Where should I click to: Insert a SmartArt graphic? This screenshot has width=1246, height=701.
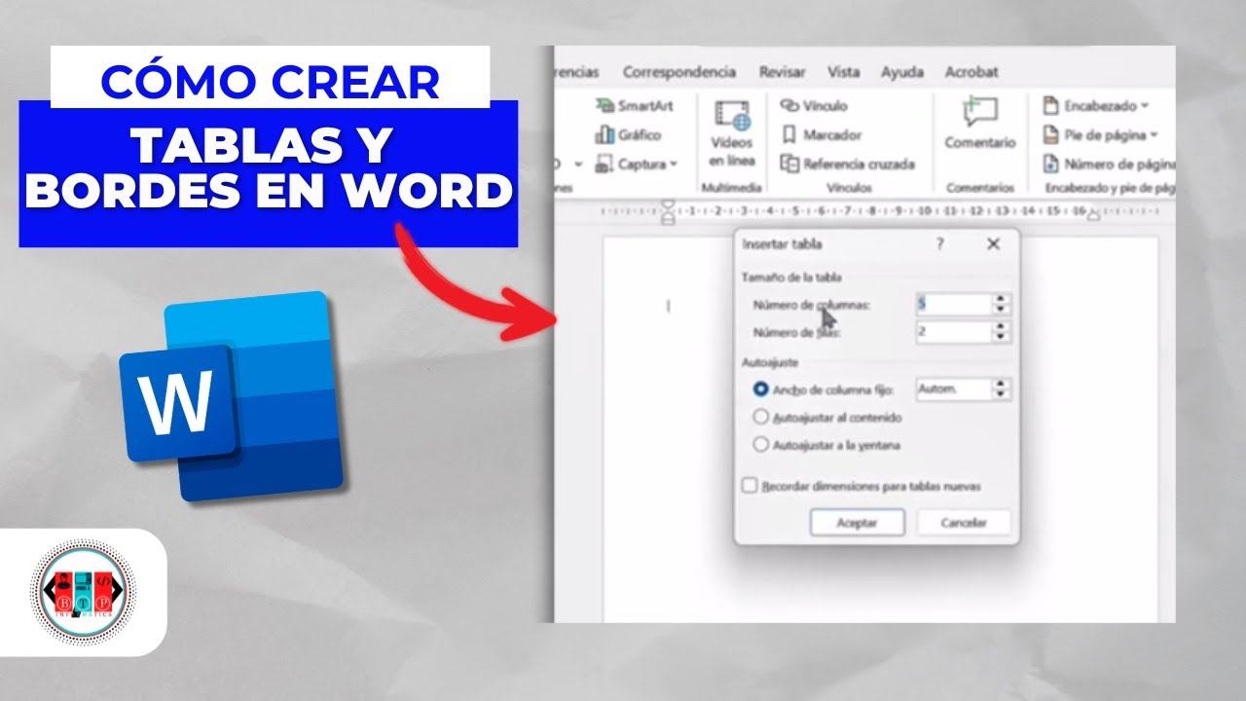(635, 106)
